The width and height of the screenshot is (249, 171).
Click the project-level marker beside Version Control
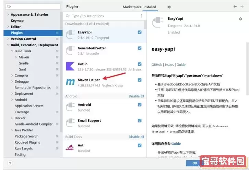pyautogui.click(x=57, y=39)
